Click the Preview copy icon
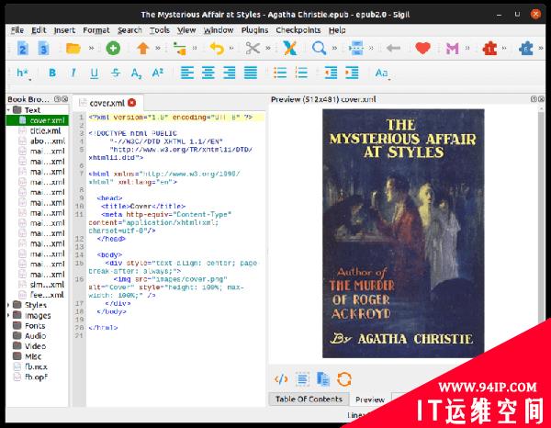The height and width of the screenshot is (428, 551). (323, 379)
